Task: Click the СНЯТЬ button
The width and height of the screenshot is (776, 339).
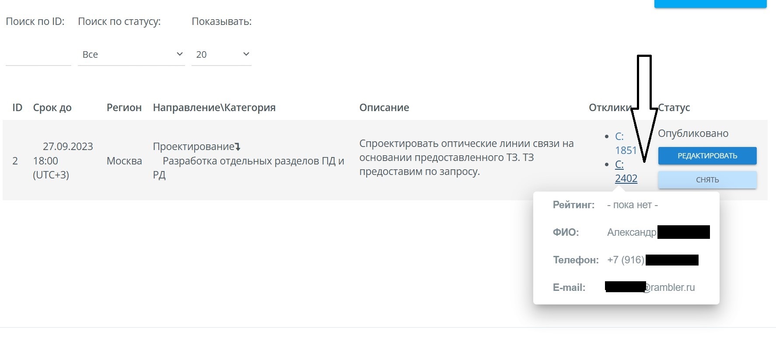Action: pyautogui.click(x=707, y=180)
